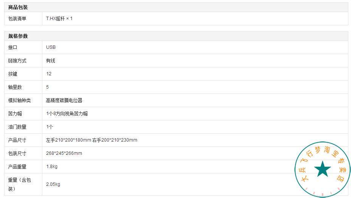Click the 1.8kg product weight value

coord(52,167)
